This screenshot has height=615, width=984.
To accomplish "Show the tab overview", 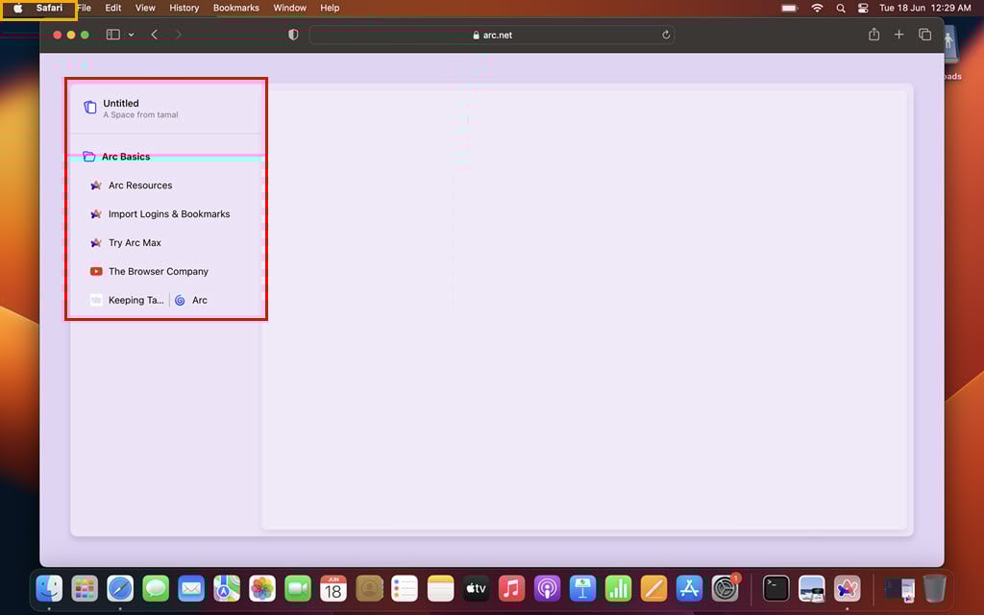I will click(925, 35).
